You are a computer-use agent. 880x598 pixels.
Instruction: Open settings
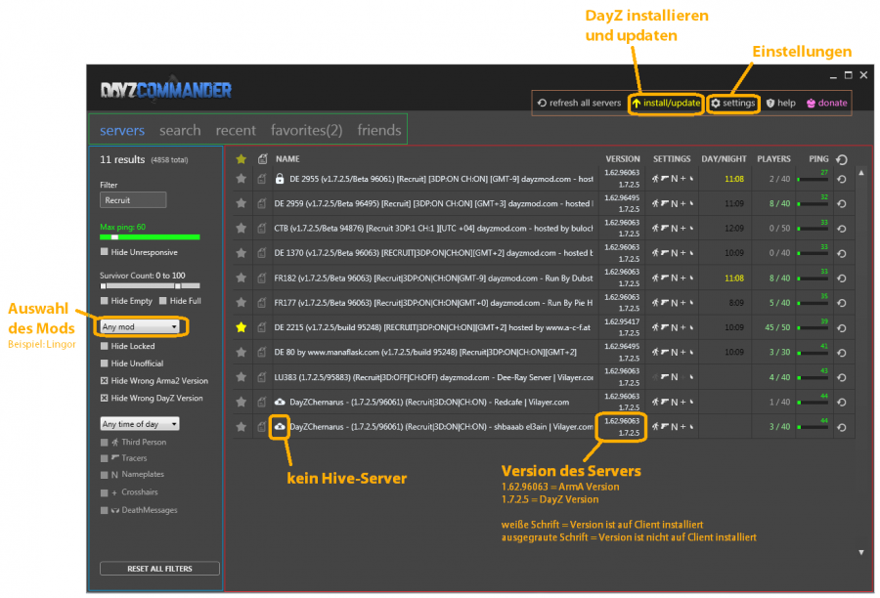point(733,103)
